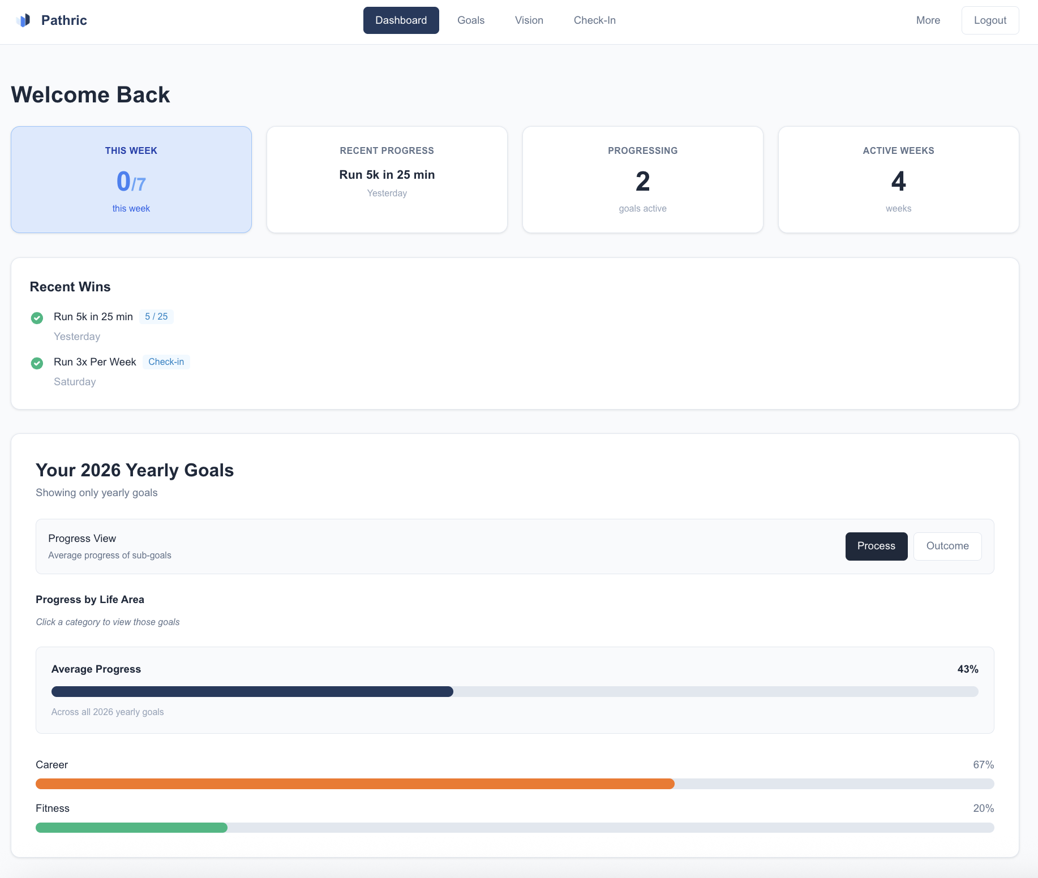This screenshot has width=1038, height=878.
Task: Select the This Week stats card
Action: point(131,179)
